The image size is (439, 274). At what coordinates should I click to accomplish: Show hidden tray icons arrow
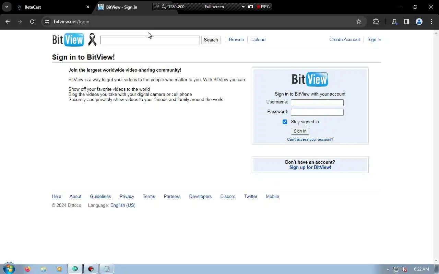[388, 269]
